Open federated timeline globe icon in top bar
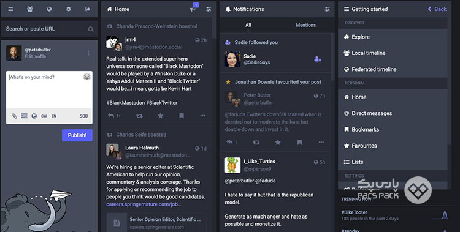Viewport: 460px width, 232px height. click(x=49, y=9)
